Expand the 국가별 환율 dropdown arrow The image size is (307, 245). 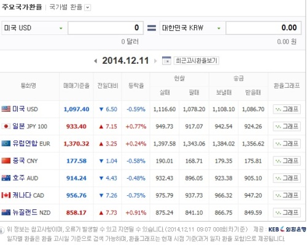tap(88, 8)
